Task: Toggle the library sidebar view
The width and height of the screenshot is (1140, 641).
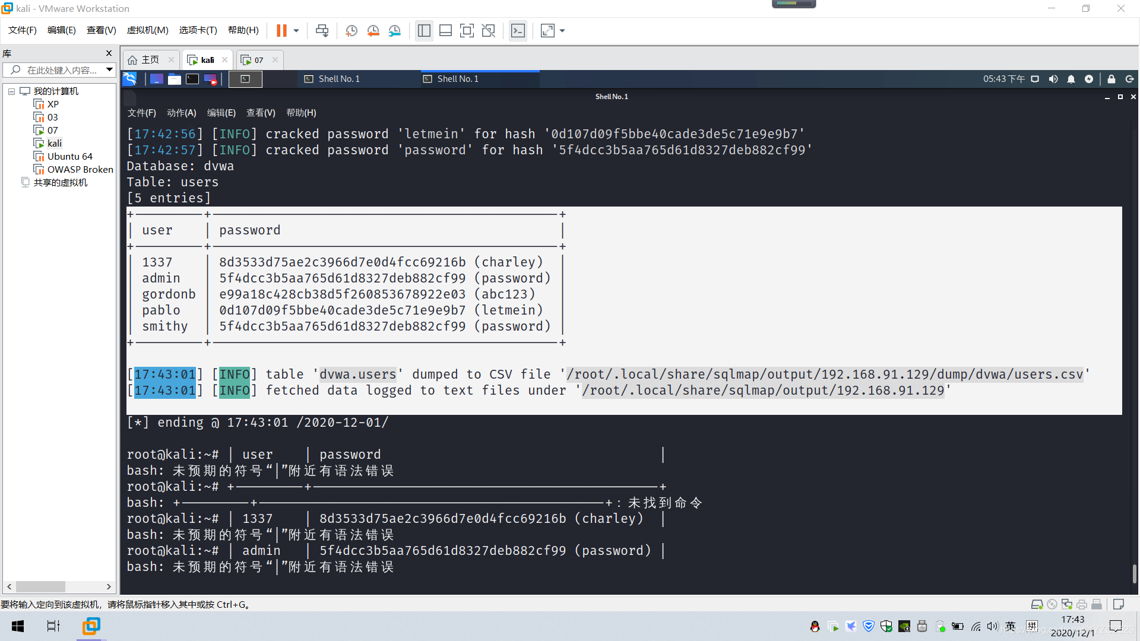Action: pos(424,30)
